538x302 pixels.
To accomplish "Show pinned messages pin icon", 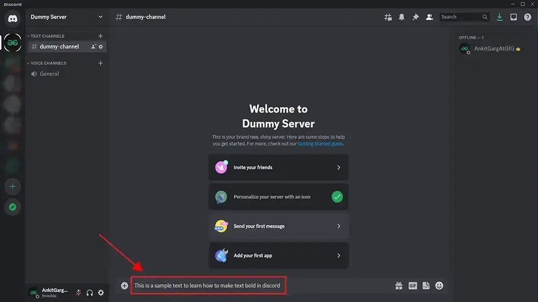I will tap(415, 17).
